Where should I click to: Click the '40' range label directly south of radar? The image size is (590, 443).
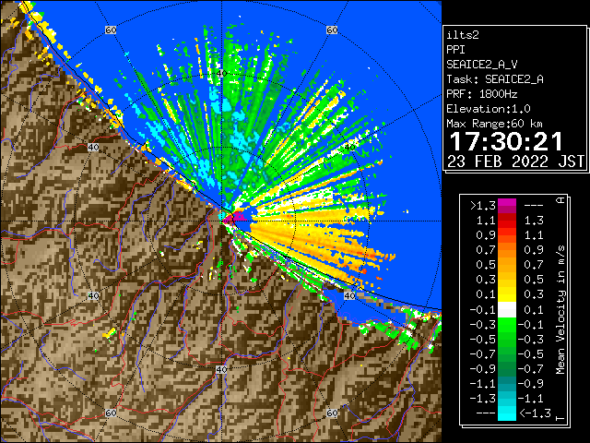pyautogui.click(x=221, y=369)
